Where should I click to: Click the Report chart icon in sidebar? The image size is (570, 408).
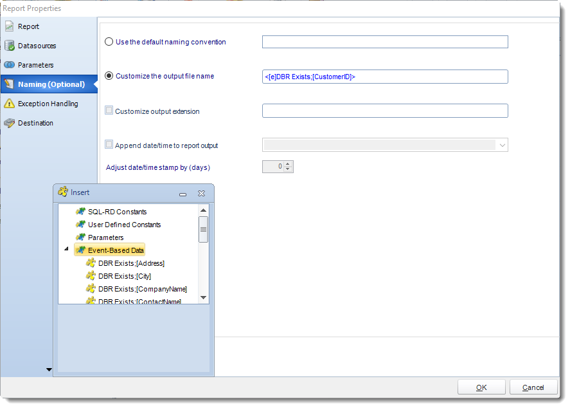point(9,26)
